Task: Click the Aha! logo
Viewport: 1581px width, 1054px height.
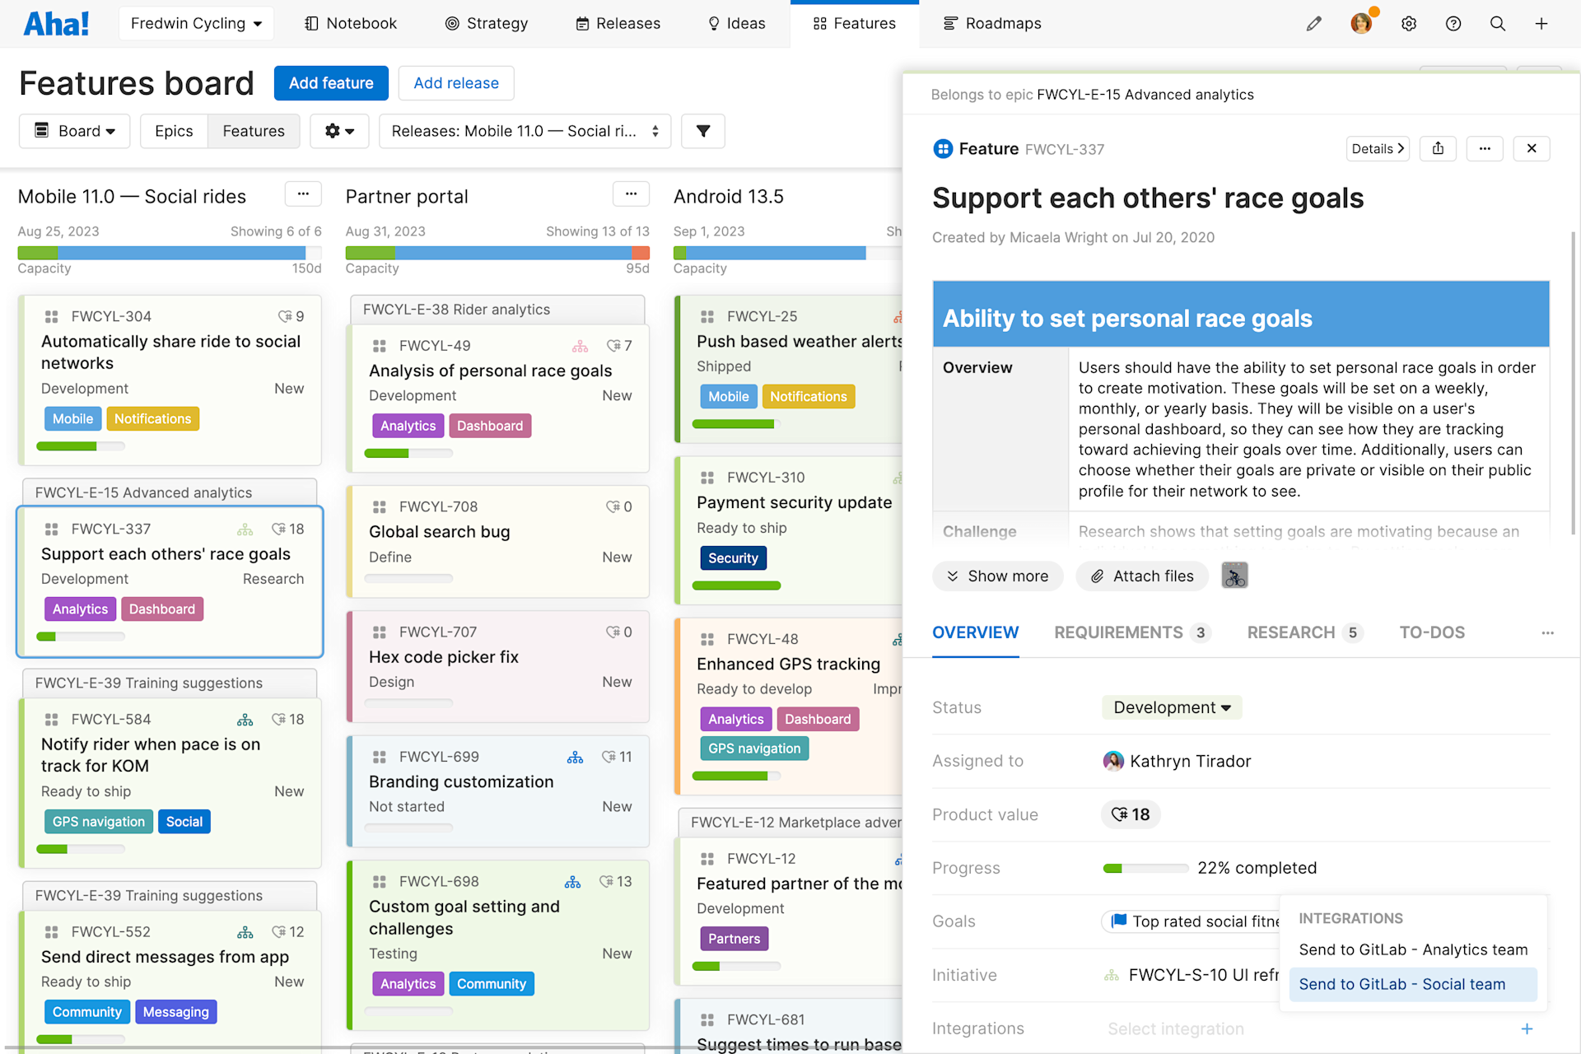Action: [54, 22]
